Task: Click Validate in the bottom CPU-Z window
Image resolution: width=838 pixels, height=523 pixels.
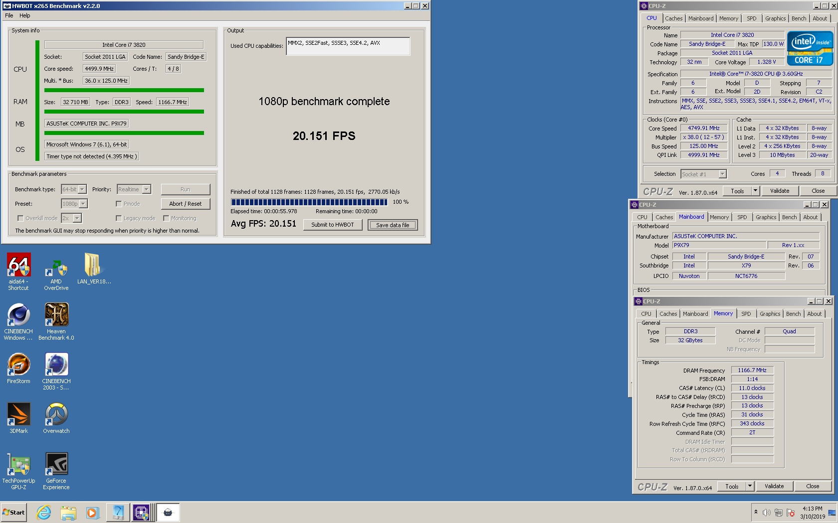Action: [x=774, y=486]
